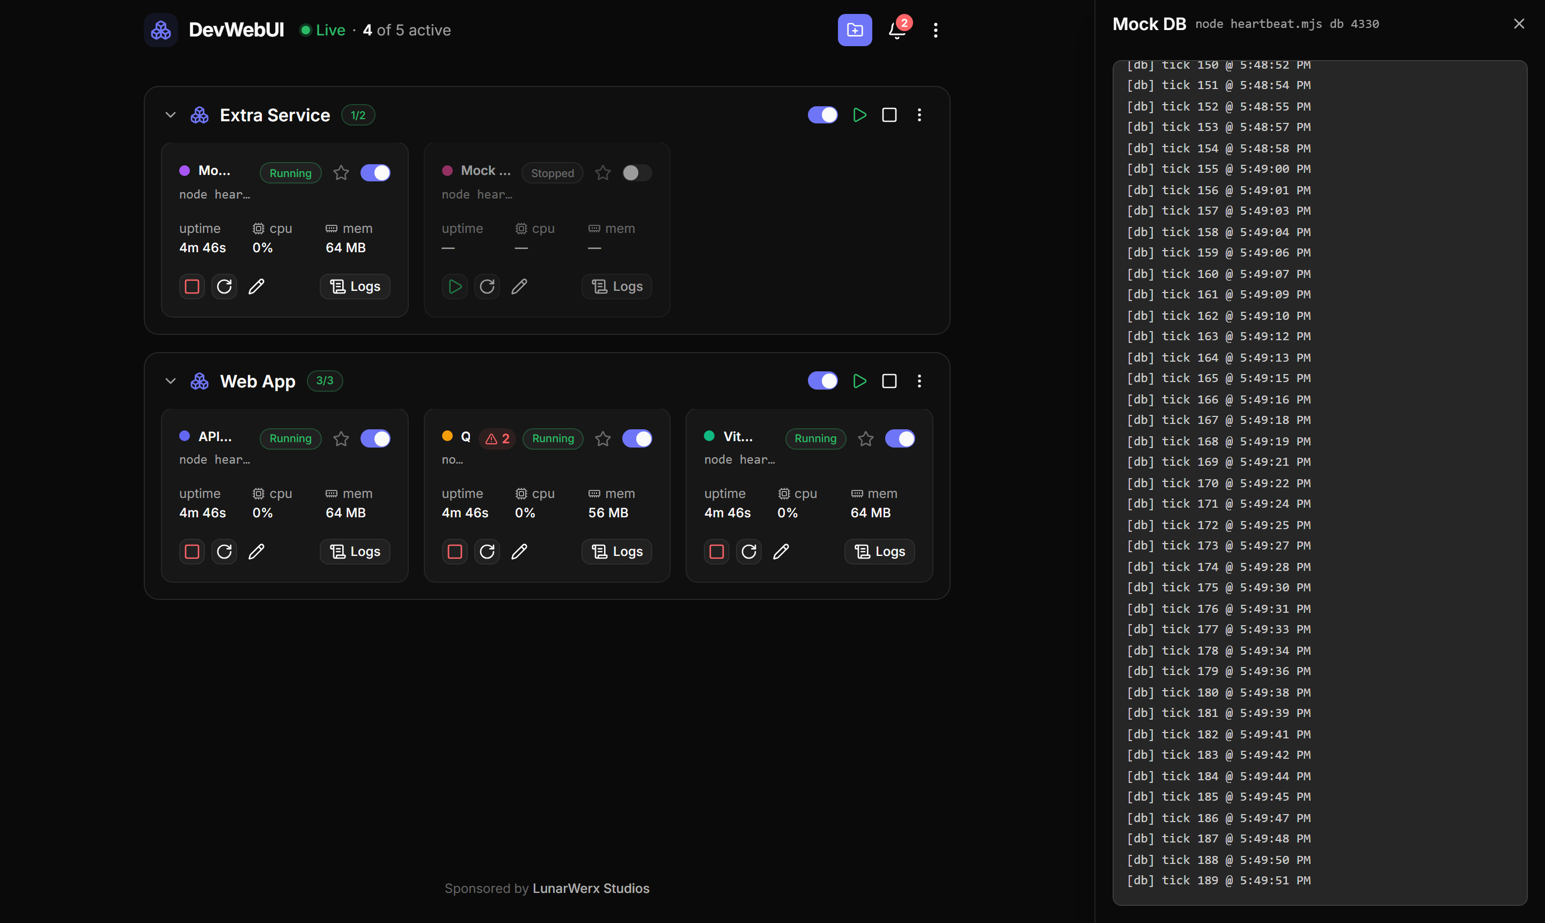
Task: Favorite the API service
Action: [341, 439]
